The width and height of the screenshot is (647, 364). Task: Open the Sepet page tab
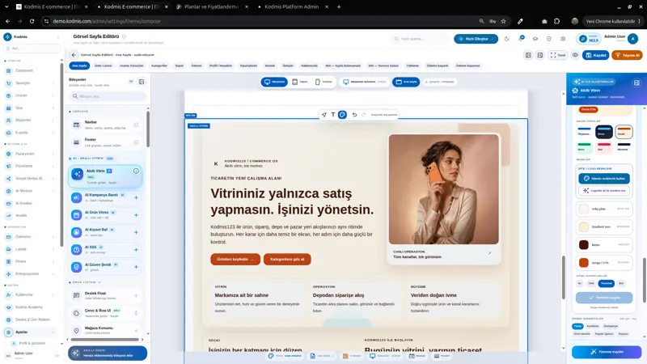tap(179, 66)
